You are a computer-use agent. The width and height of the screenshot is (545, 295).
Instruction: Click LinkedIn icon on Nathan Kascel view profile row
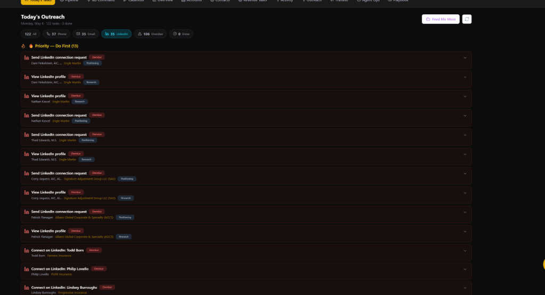click(x=27, y=96)
